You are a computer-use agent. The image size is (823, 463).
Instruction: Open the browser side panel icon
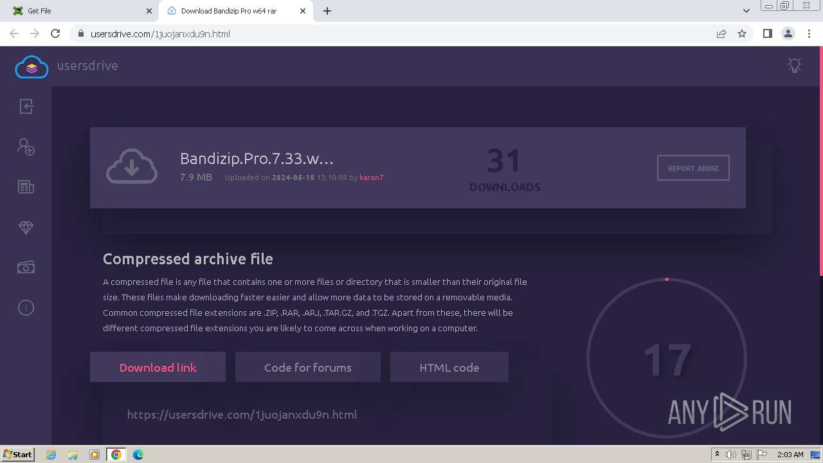tap(767, 33)
